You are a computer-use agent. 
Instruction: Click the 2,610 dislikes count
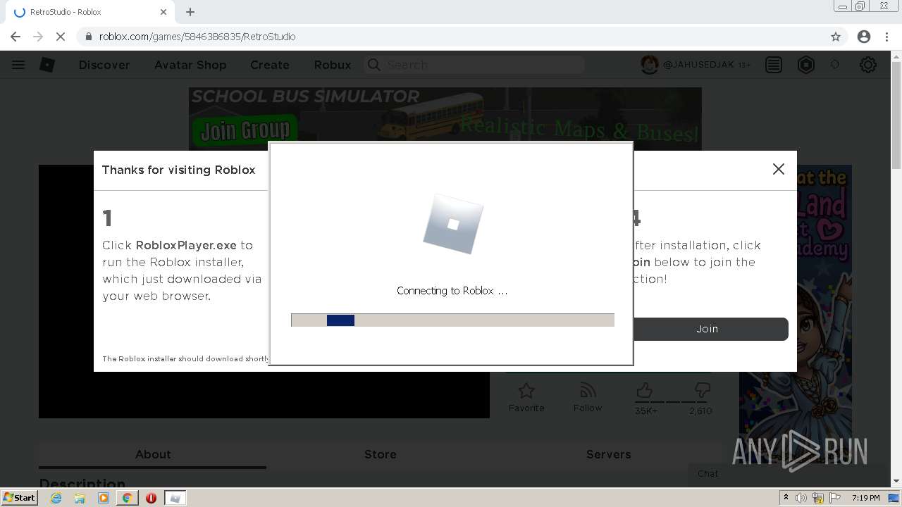click(700, 411)
